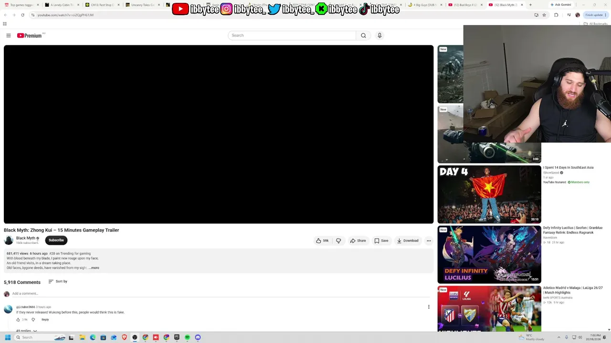Open the browser extensions puzzle icon
The image size is (611, 343).
[x=556, y=15]
